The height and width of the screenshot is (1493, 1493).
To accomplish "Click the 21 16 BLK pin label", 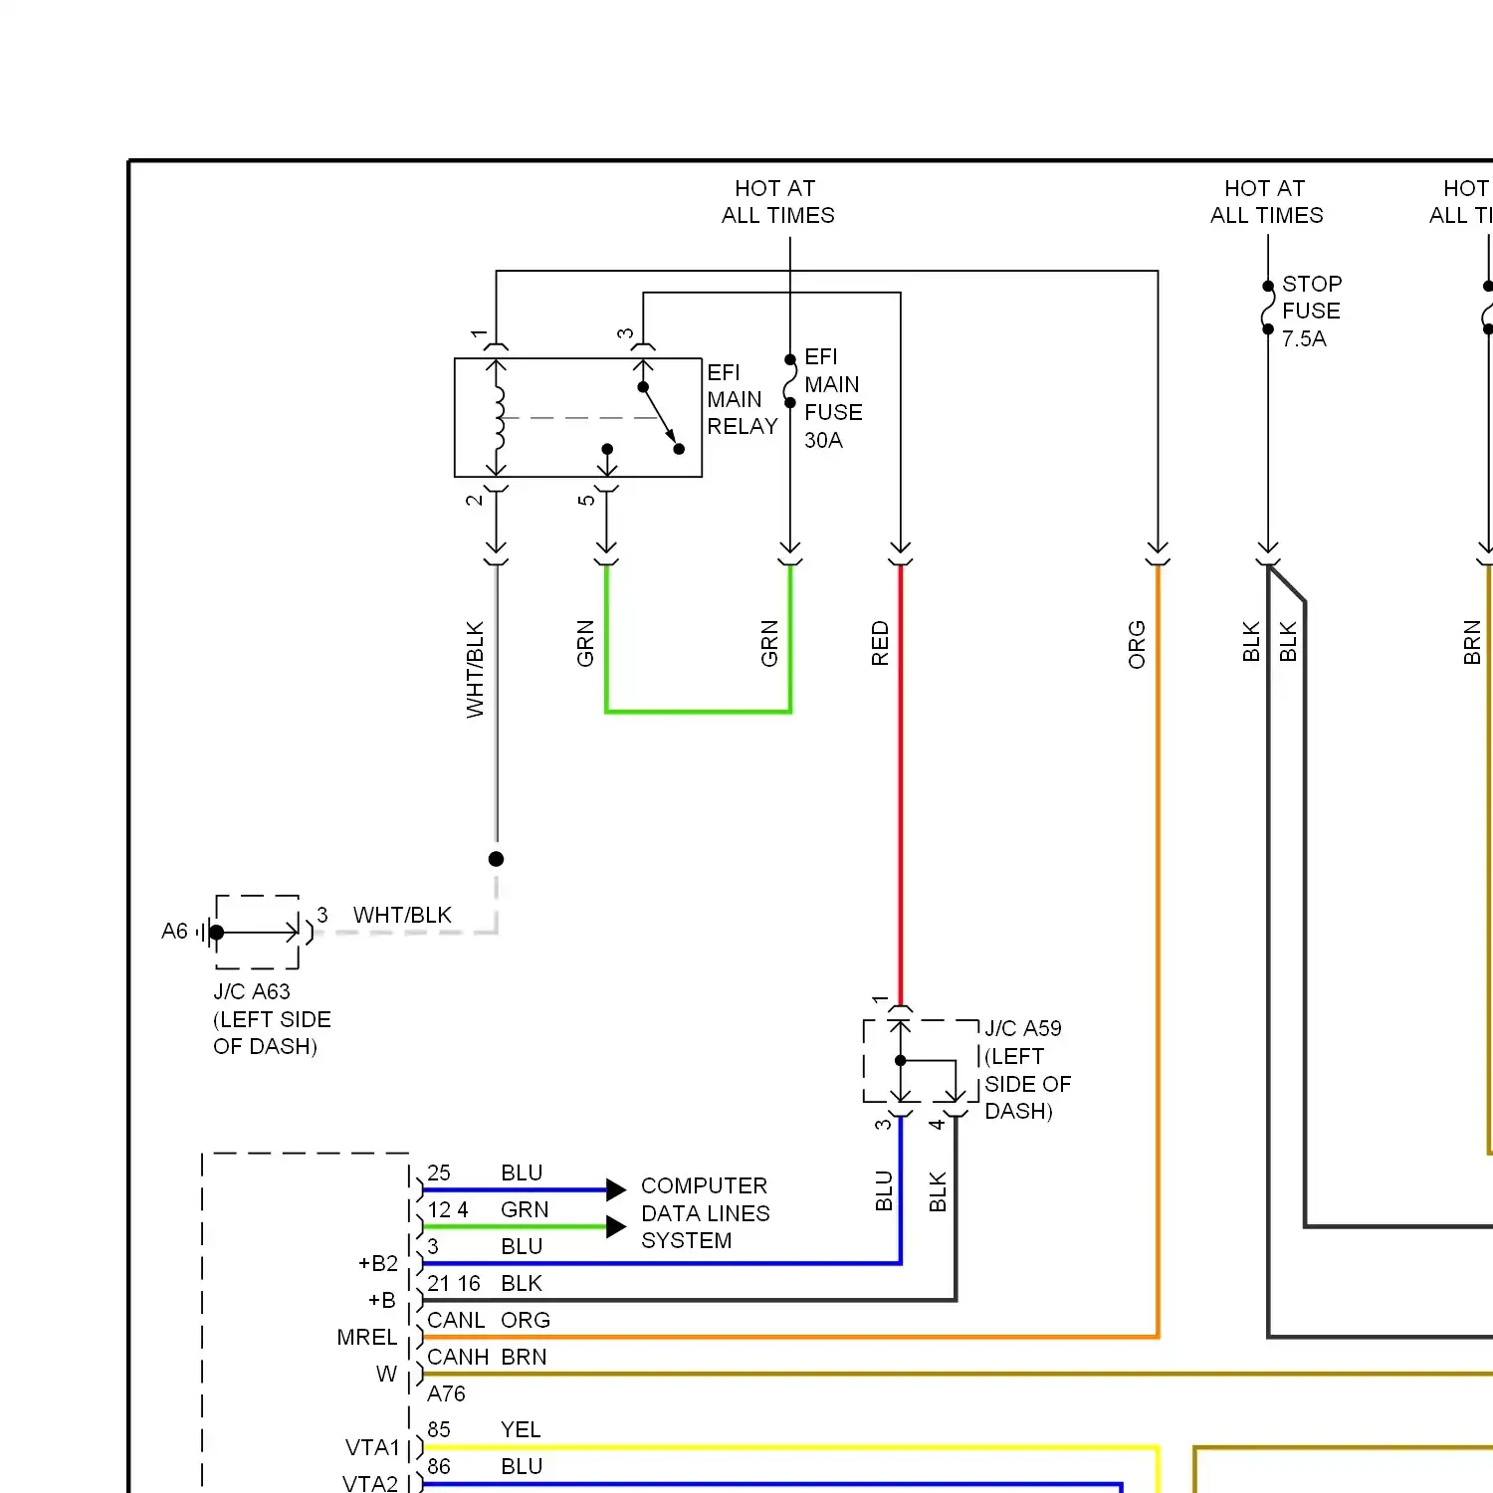I will click(485, 1283).
